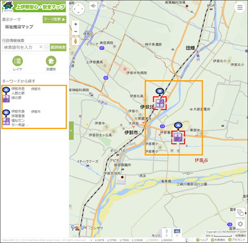Zoom out the map with minus button
248x243 pixels.
(x=76, y=31)
